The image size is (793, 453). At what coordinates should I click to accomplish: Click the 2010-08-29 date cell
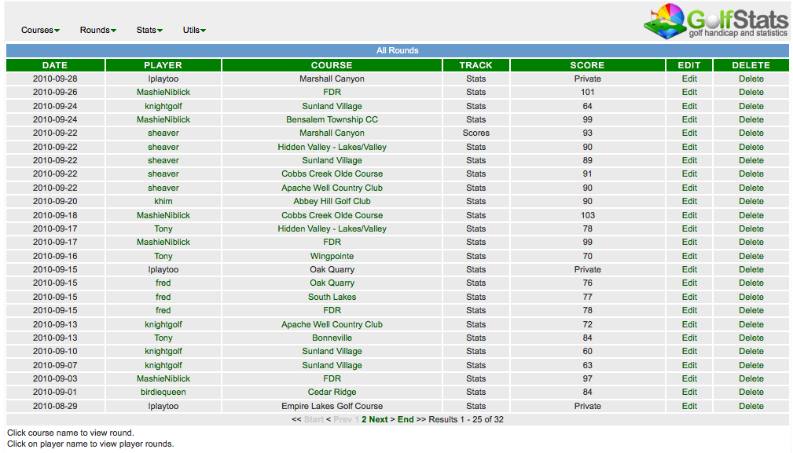point(55,406)
